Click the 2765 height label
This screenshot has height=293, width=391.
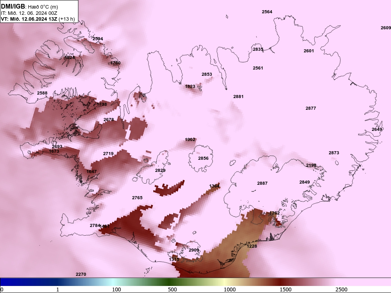137,198
